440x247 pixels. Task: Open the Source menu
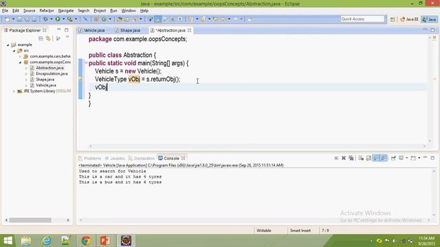(29, 11)
